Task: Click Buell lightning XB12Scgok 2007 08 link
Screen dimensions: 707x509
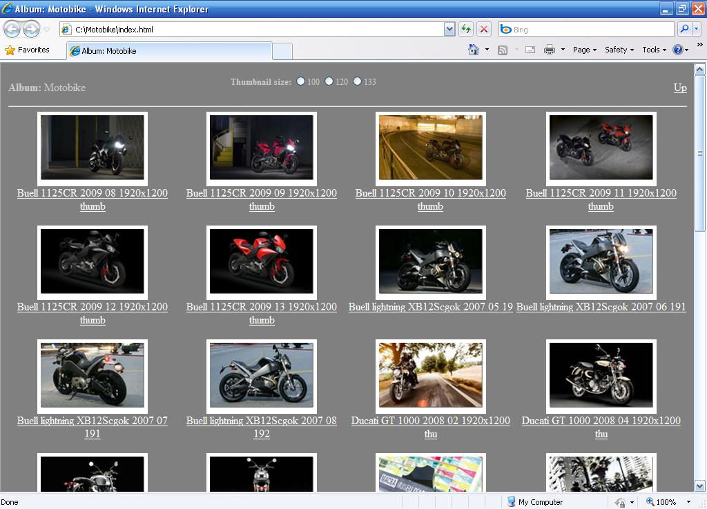Action: pyautogui.click(x=262, y=427)
